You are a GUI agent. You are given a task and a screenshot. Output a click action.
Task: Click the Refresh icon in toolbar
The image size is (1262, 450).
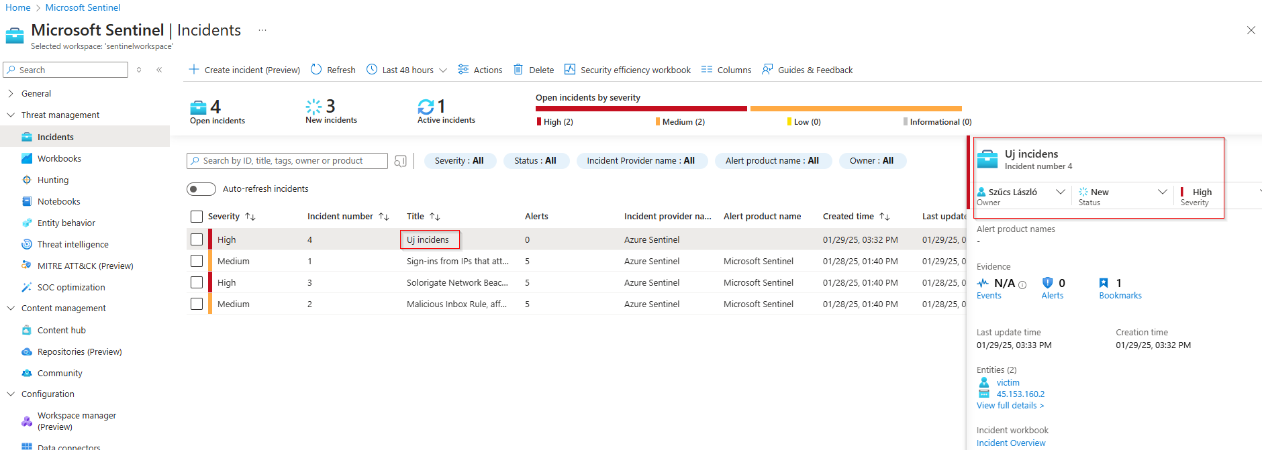(x=315, y=70)
